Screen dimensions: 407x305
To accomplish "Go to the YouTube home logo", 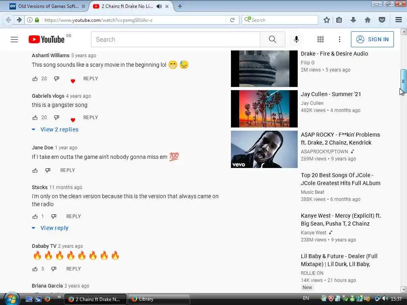I will pos(47,39).
